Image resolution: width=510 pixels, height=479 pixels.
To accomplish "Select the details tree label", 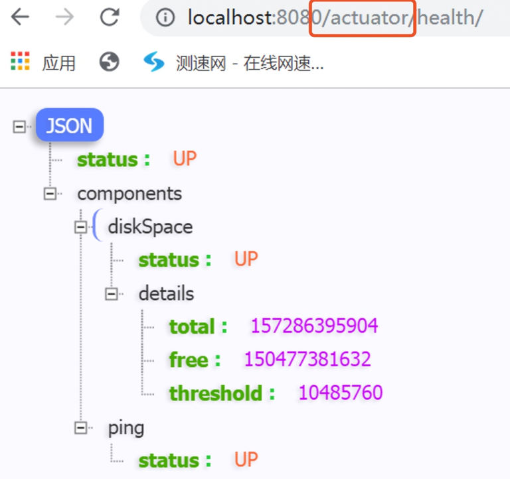I will pos(166,293).
